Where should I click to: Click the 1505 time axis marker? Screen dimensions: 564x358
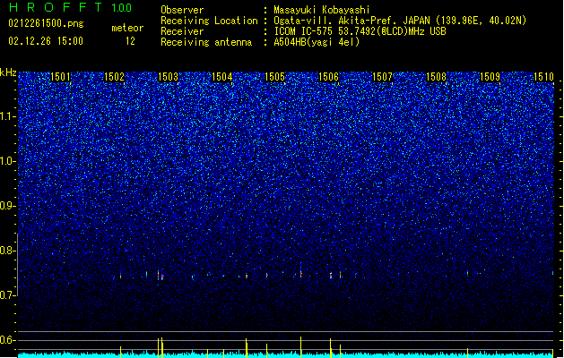click(x=274, y=77)
